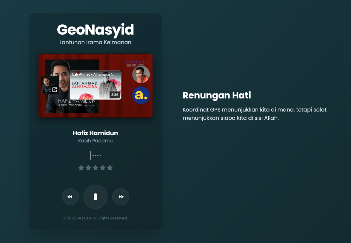This screenshot has width=351, height=243.
Task: Give the song a five-star rating
Action: point(110,167)
